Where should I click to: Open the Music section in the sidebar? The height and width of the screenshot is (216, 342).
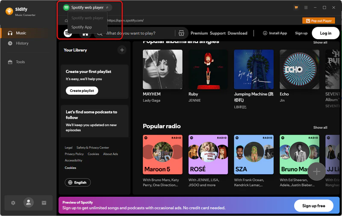click(x=21, y=33)
